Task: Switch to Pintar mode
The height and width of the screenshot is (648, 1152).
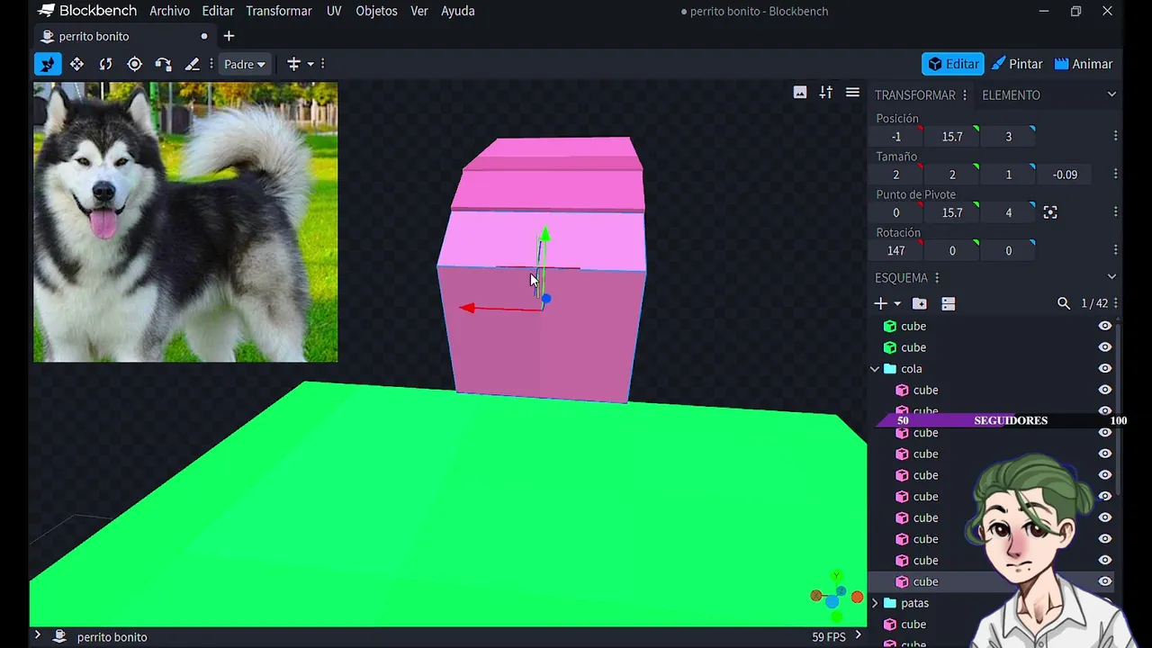Action: pyautogui.click(x=1017, y=64)
